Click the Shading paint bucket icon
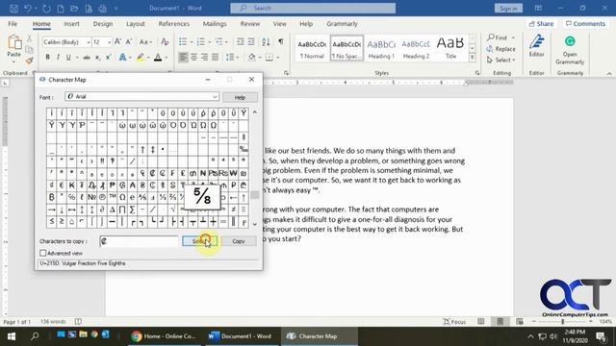The width and height of the screenshot is (616, 346). 252,58
